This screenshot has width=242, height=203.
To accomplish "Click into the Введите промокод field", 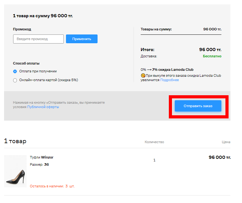I will [38, 39].
